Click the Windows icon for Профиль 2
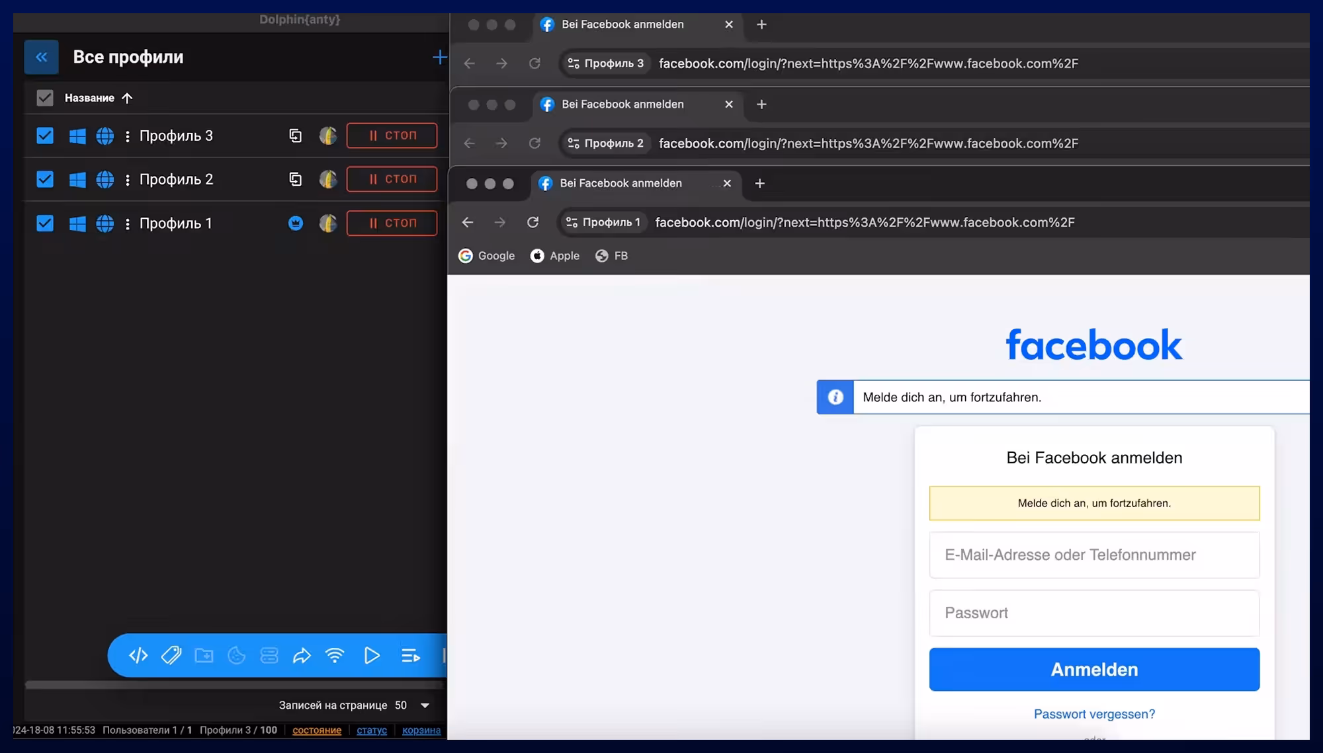This screenshot has height=753, width=1323. click(x=77, y=180)
